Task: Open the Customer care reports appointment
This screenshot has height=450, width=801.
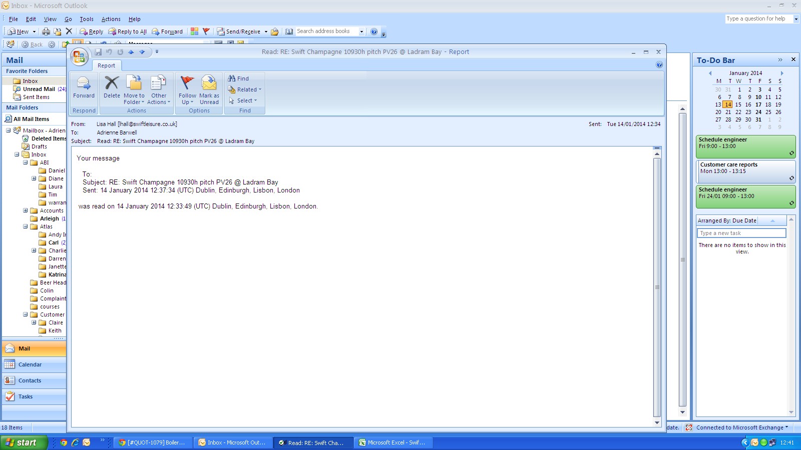Action: [745, 171]
